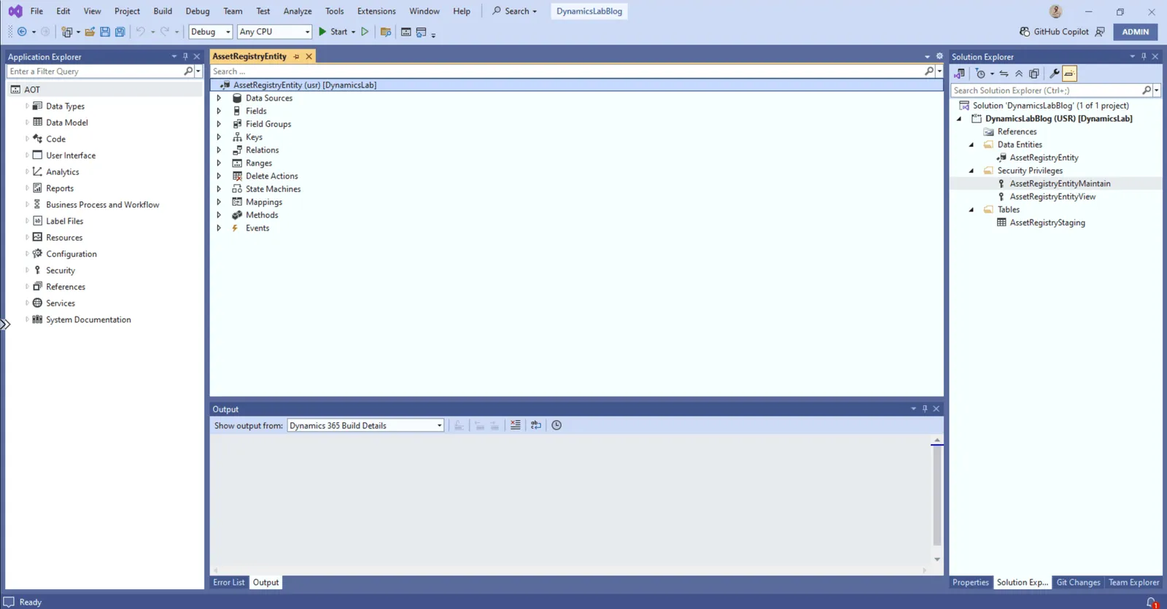Switch to the Git Changes tab
Viewport: 1167px width, 609px height.
click(1078, 583)
